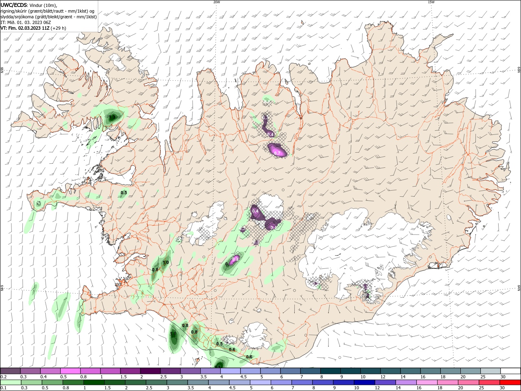
Task: Pick the violet 12 swatch in lower legend
Action: [385, 382]
